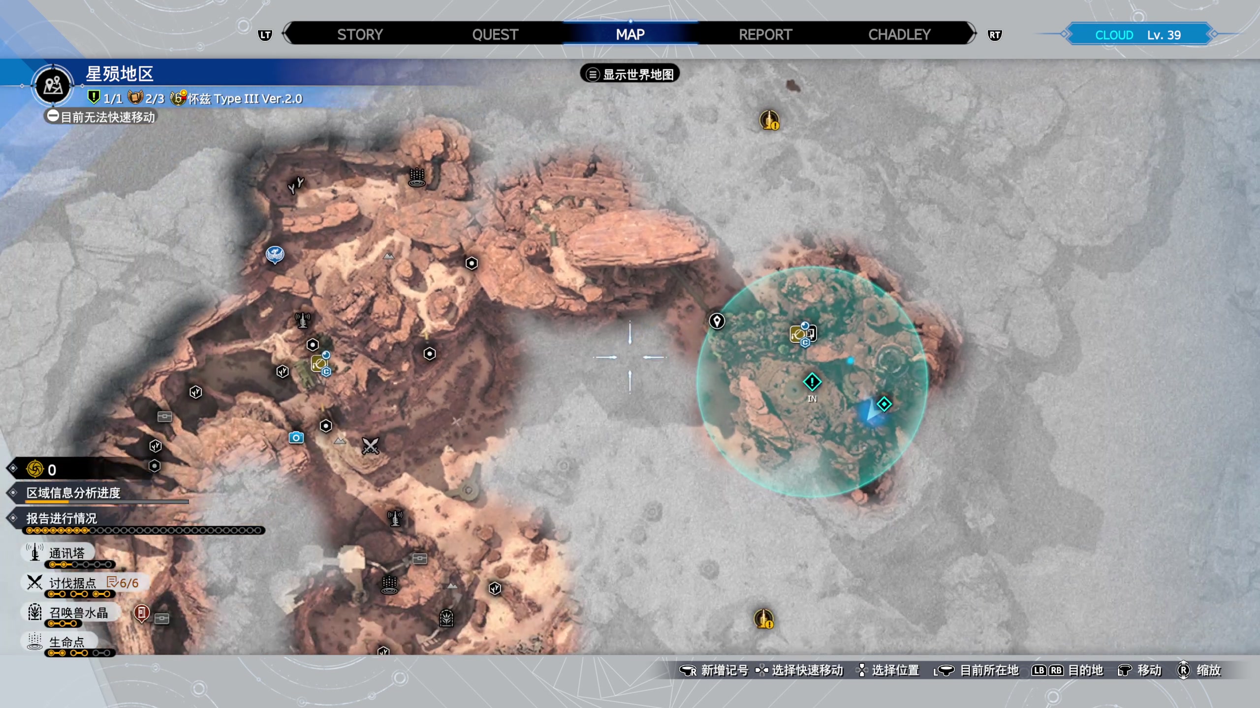1260x708 pixels.
Task: Click the southern communication tower on map
Action: pyautogui.click(x=395, y=518)
